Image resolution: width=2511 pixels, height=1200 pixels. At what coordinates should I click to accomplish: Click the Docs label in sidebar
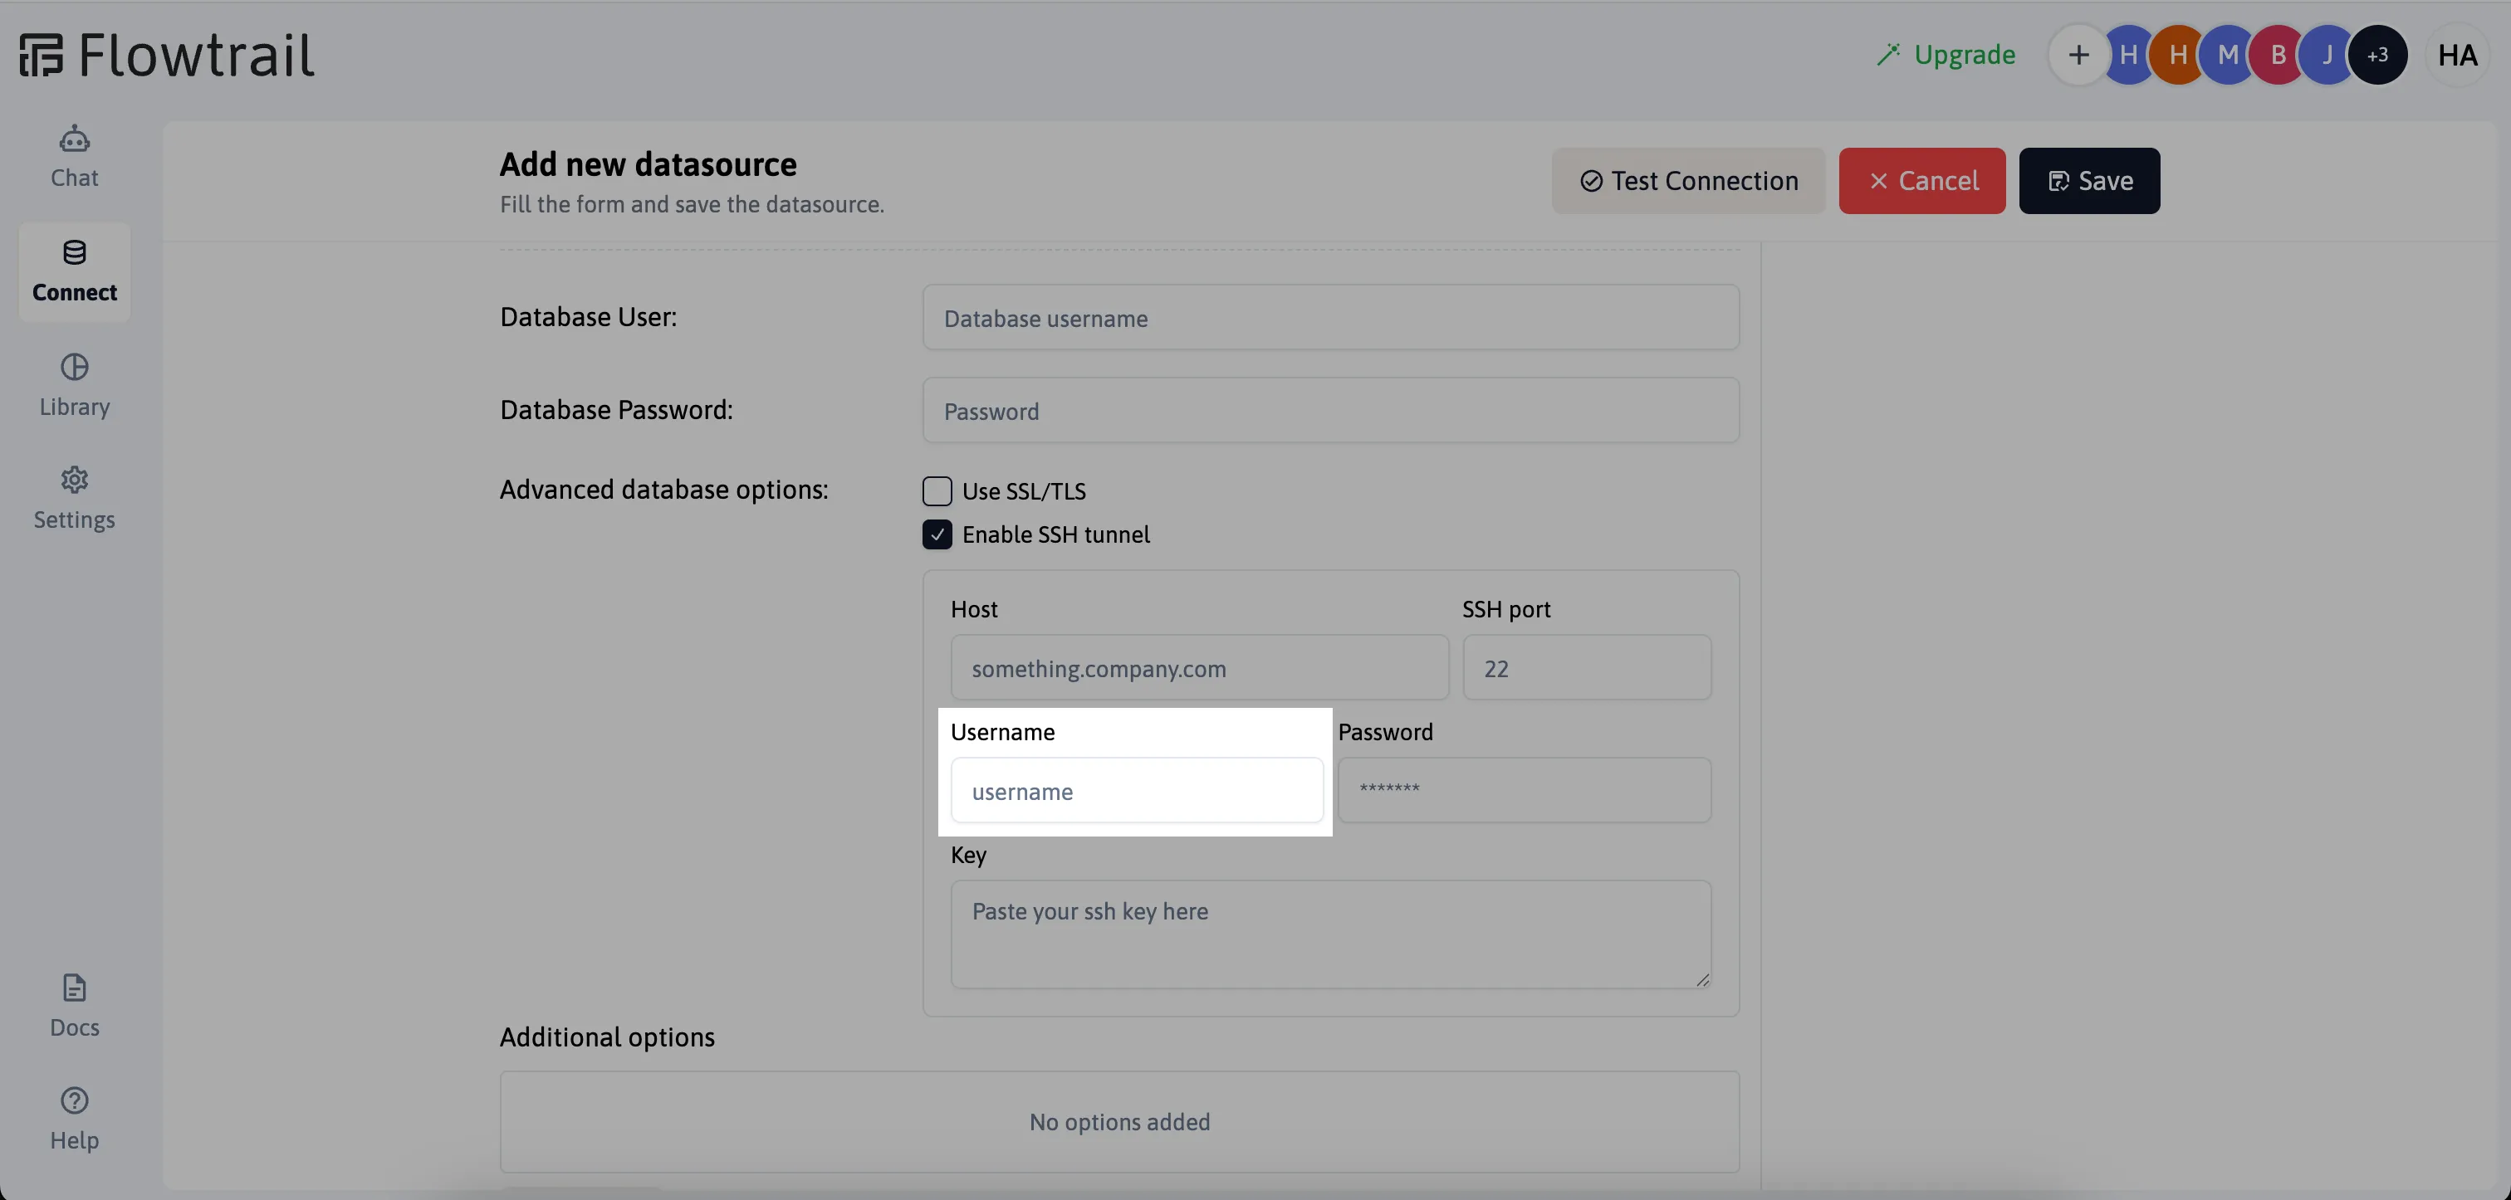pos(74,1027)
